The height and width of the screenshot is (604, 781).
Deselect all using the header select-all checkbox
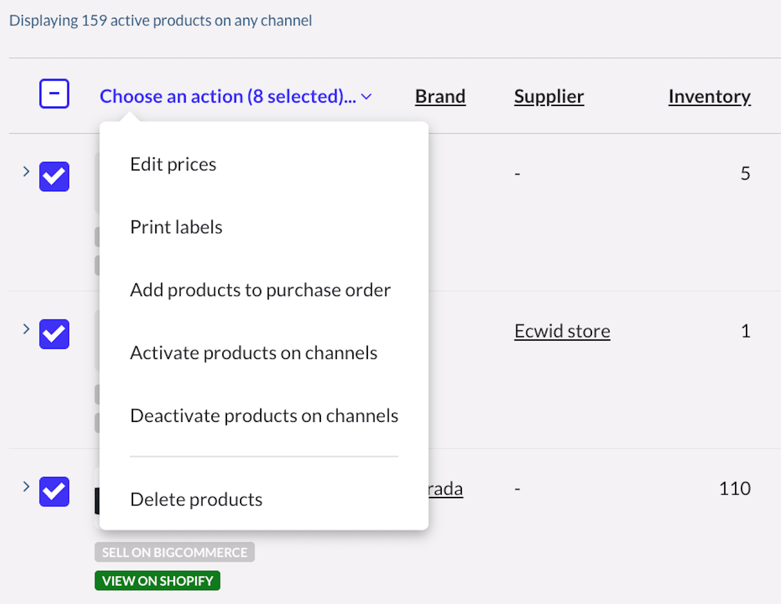(54, 94)
